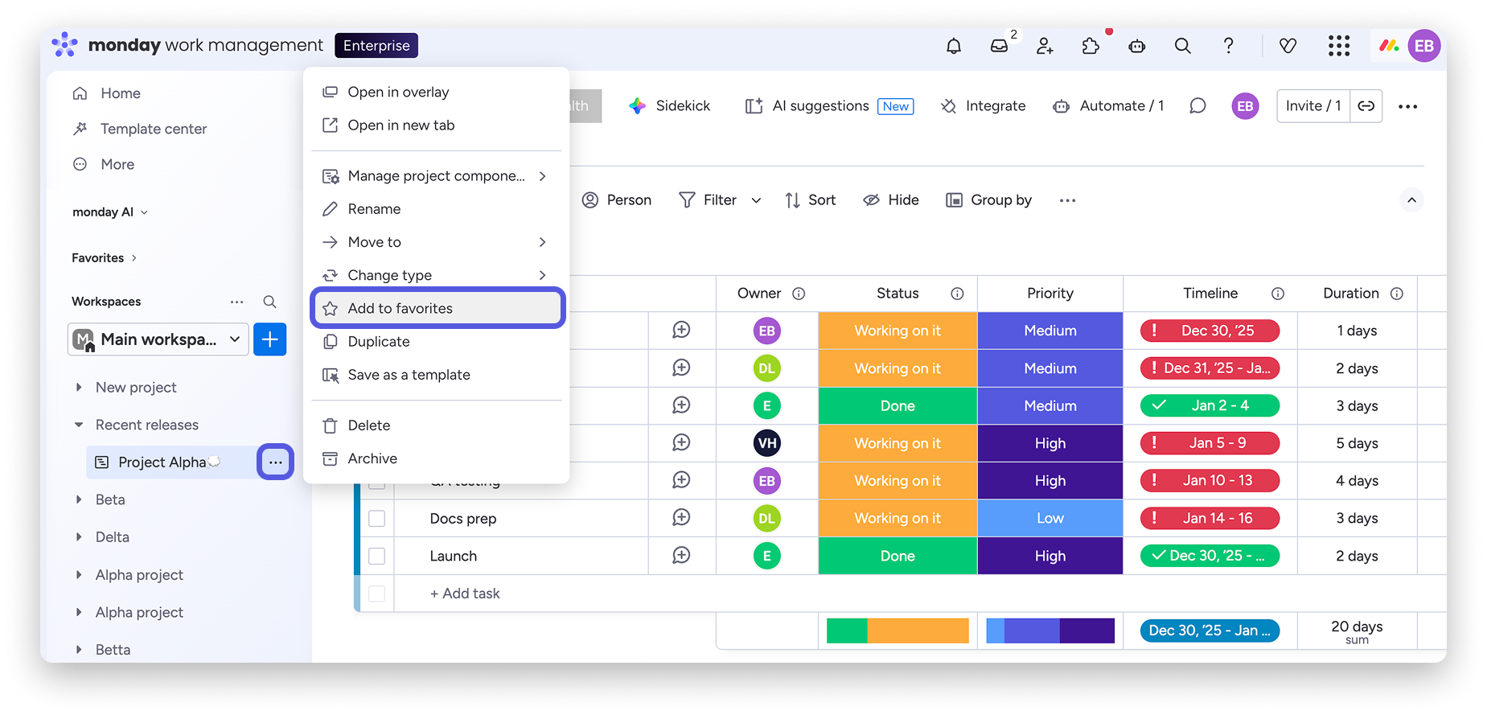Open more toolbar options after Group by
Screen dimensions: 1487x715
pos(1067,200)
